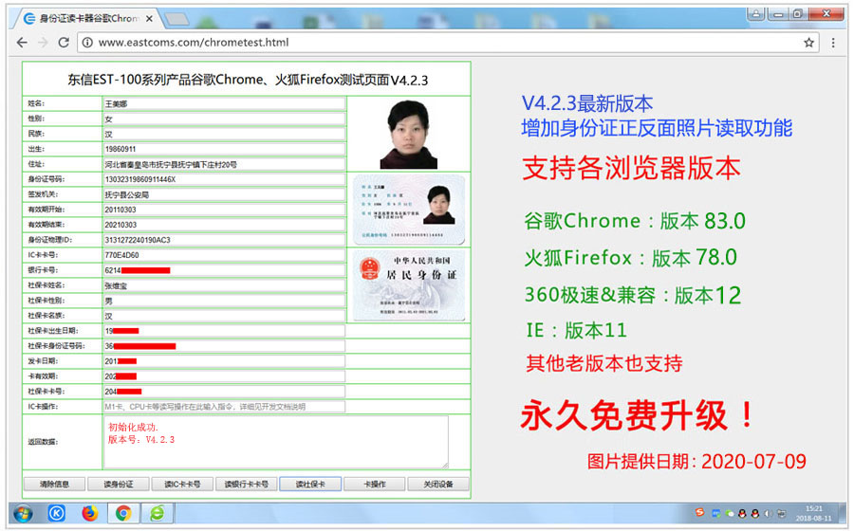View site information icon in address bar
The width and height of the screenshot is (854, 531).
coord(87,43)
